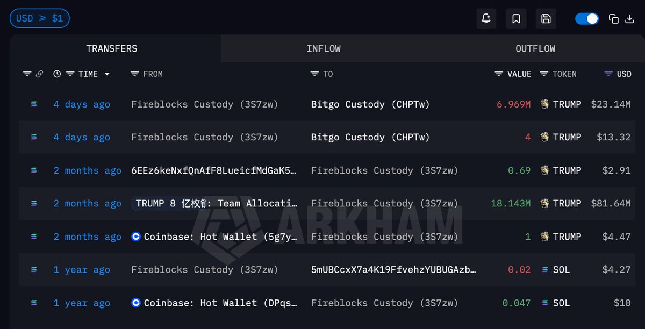
Task: Click the bookmark icon button
Action: tap(516, 19)
